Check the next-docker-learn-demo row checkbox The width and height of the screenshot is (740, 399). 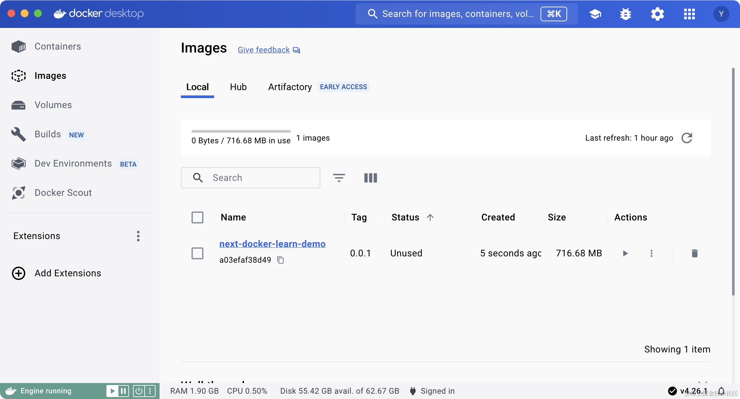pyautogui.click(x=197, y=253)
